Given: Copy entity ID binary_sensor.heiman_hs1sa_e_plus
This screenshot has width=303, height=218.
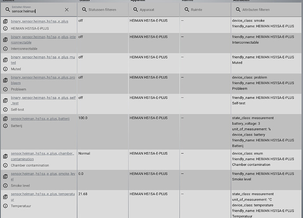Looking at the screenshot, I should 5,21.
